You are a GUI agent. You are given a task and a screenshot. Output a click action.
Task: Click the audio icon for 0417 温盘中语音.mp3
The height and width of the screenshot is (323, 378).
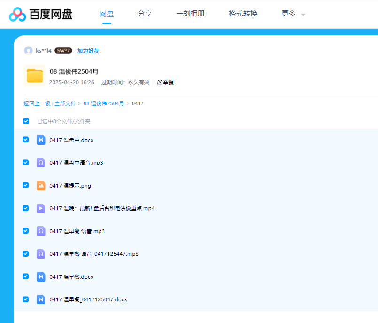coord(41,163)
